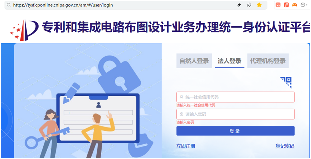Click the blue 登录 button

tap(235, 131)
